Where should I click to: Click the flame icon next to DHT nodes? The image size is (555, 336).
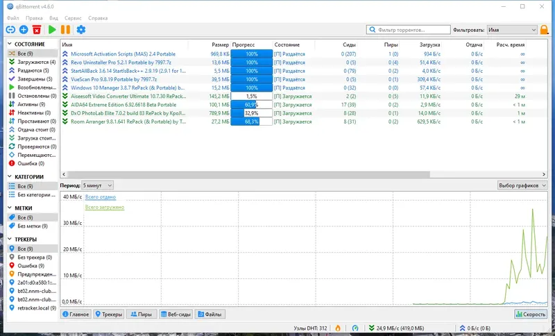(338, 328)
